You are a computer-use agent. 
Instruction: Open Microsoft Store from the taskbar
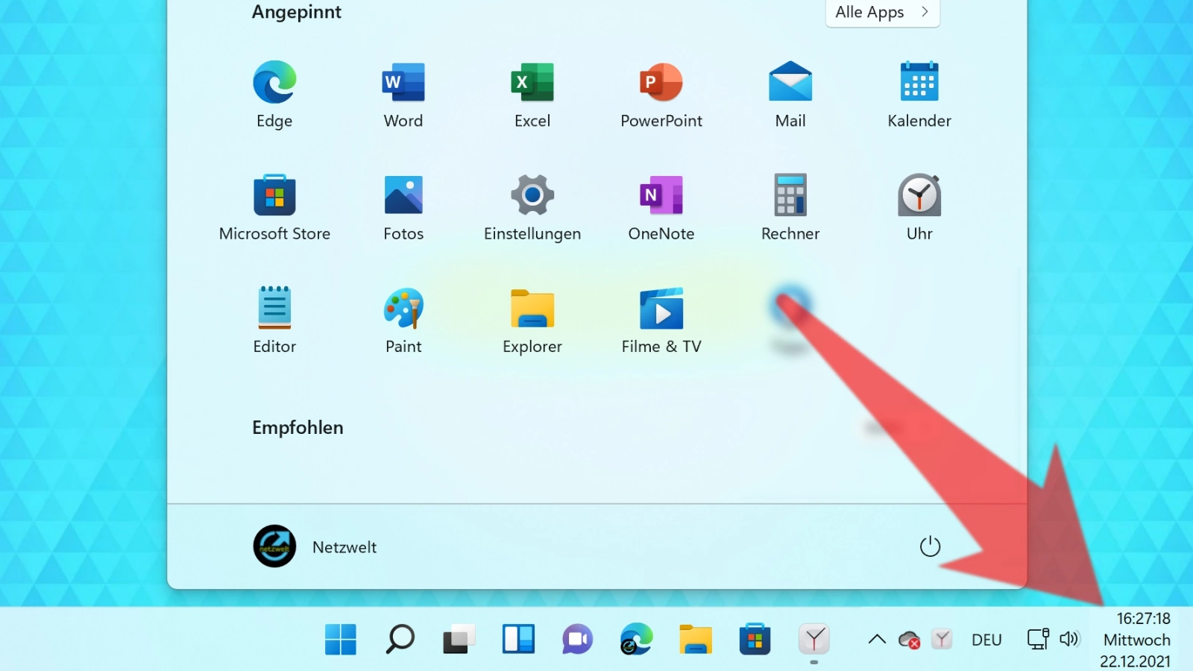point(755,640)
